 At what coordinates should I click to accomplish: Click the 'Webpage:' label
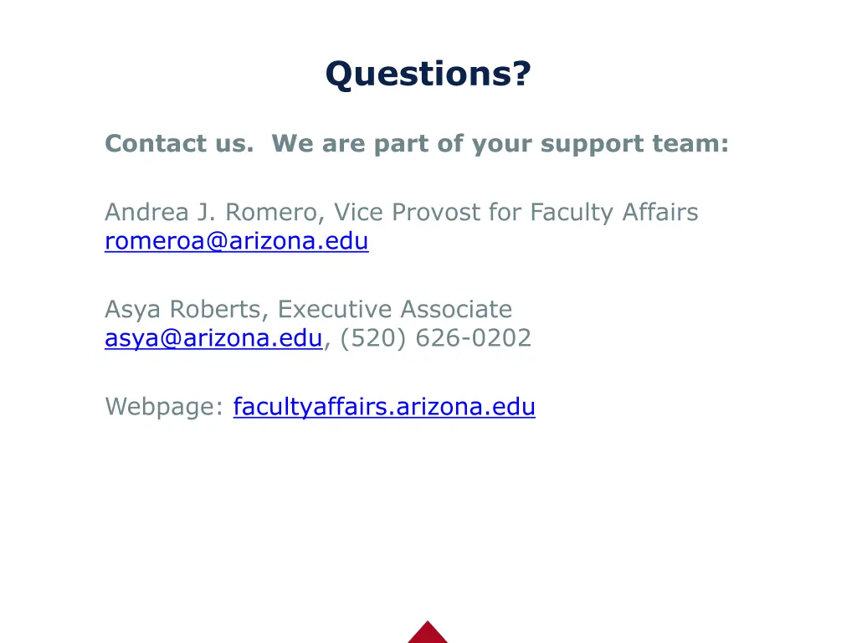click(165, 408)
